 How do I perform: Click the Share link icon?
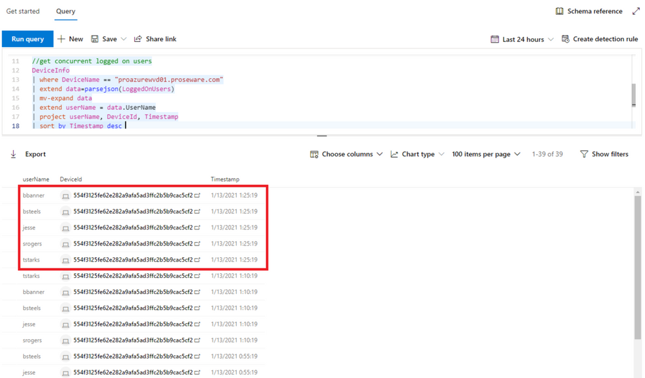pyautogui.click(x=138, y=39)
